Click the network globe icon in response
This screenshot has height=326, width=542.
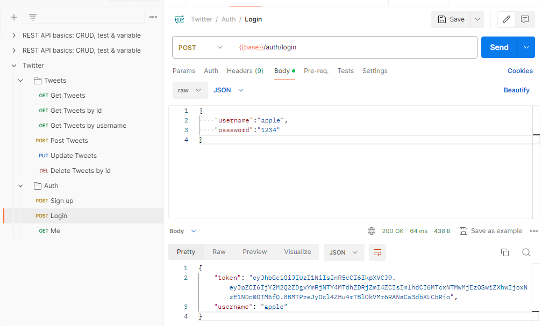point(372,231)
